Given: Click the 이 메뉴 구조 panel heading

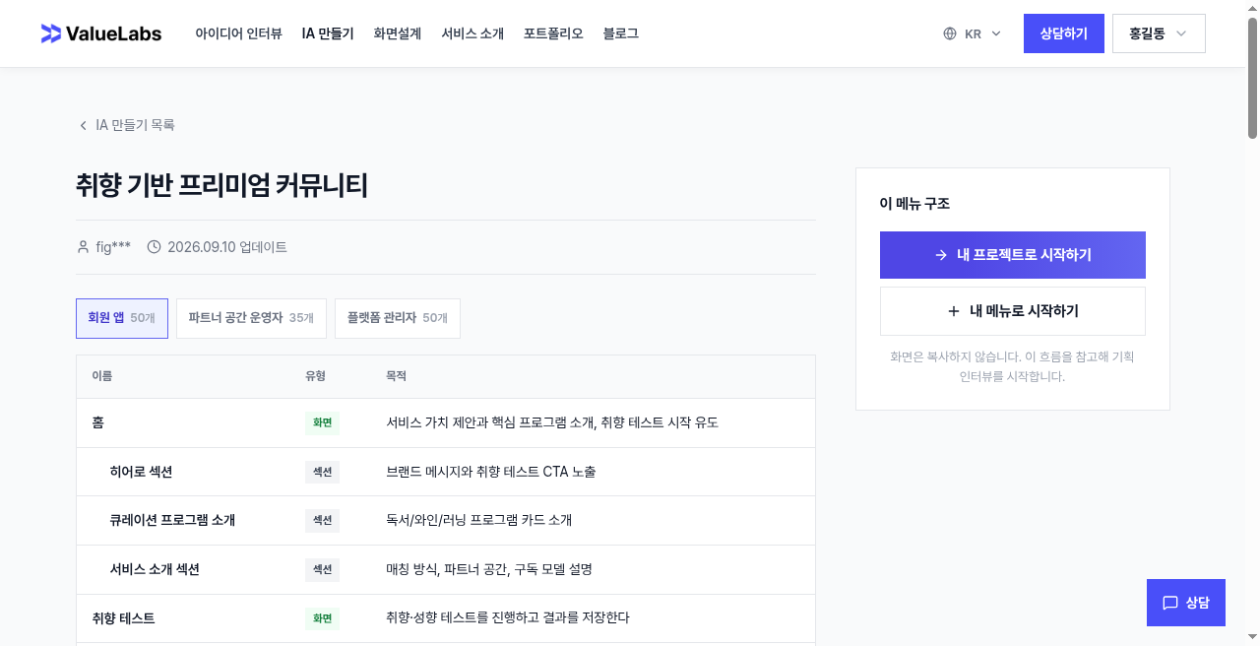Looking at the screenshot, I should 914,204.
